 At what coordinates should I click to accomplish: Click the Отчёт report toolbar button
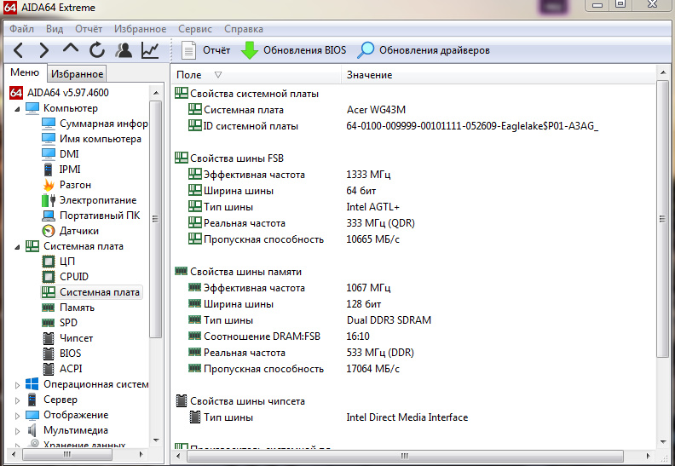[x=205, y=50]
